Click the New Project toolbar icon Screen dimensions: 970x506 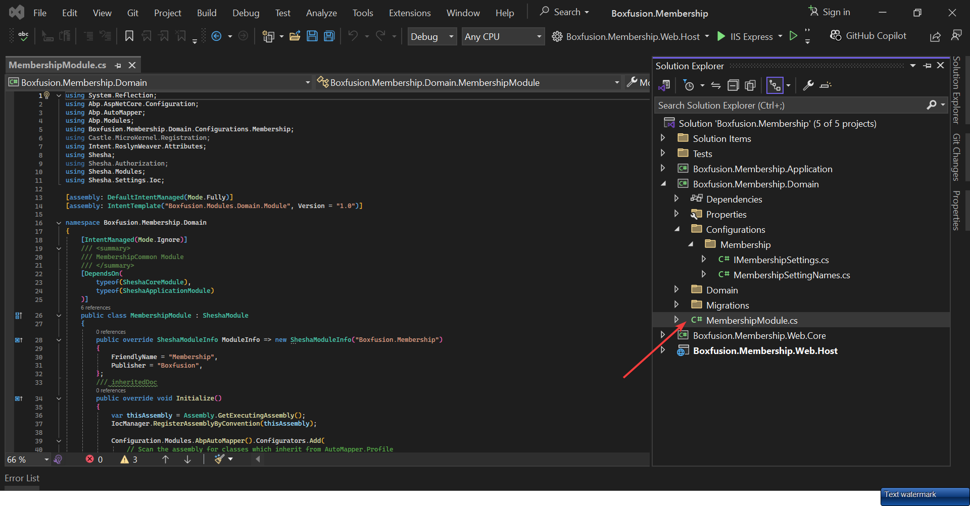coord(268,36)
